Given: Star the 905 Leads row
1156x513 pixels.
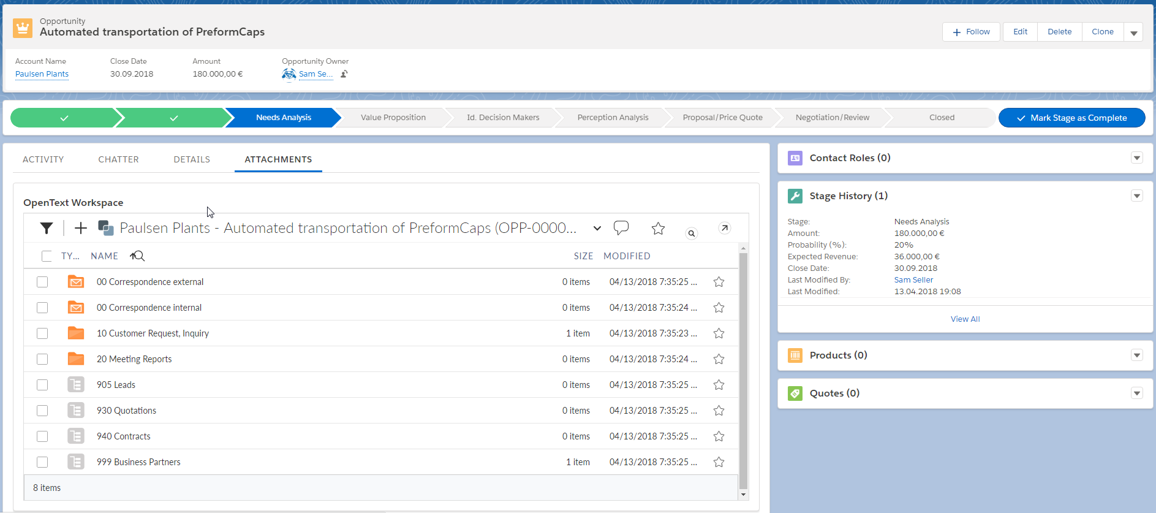Looking at the screenshot, I should tap(719, 385).
